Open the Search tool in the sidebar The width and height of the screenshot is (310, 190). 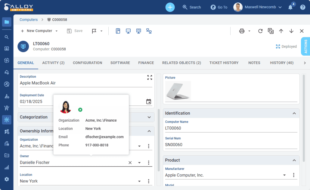6,37
